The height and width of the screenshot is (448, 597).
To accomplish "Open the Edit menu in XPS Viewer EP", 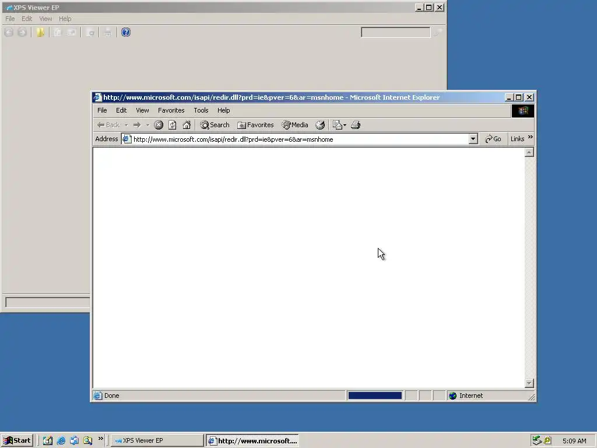I will pos(27,19).
